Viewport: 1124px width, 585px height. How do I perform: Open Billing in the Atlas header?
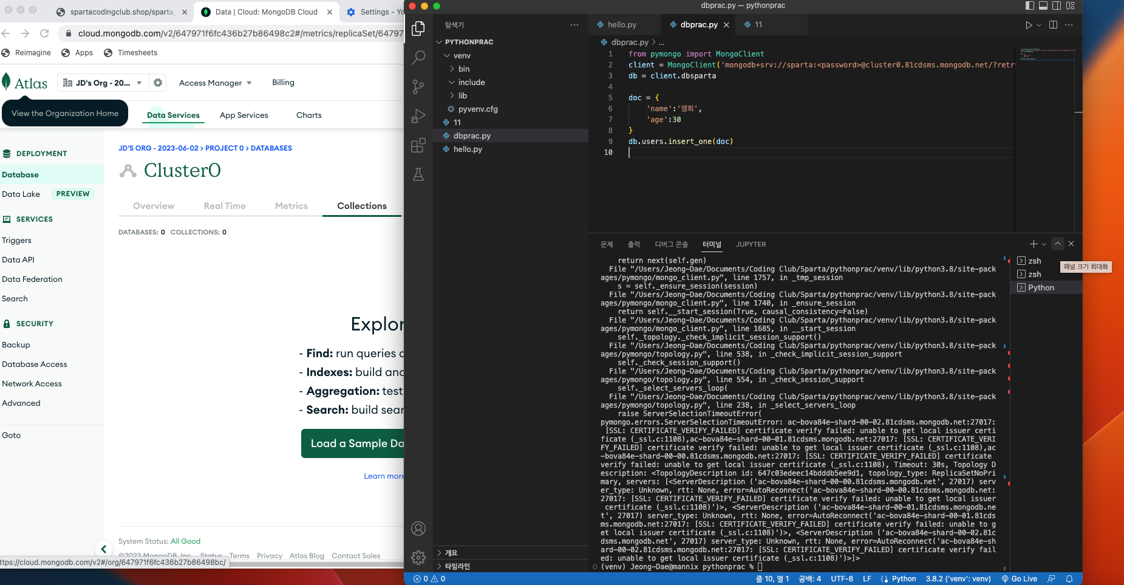tap(283, 83)
